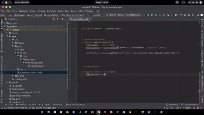The image size is (204, 115).
Task: Click the padlock read-only icon in status bar
Action: pyautogui.click(x=194, y=108)
